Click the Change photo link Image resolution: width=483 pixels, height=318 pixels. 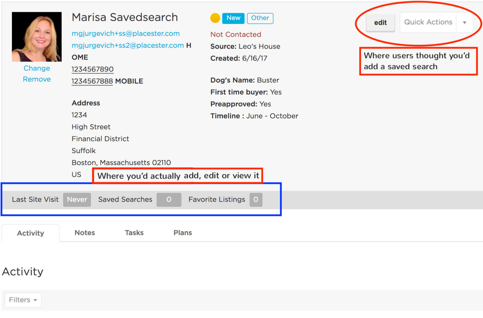(37, 68)
